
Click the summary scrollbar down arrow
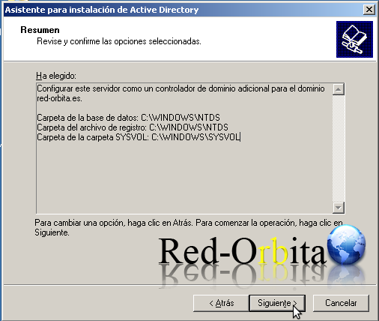(x=339, y=208)
